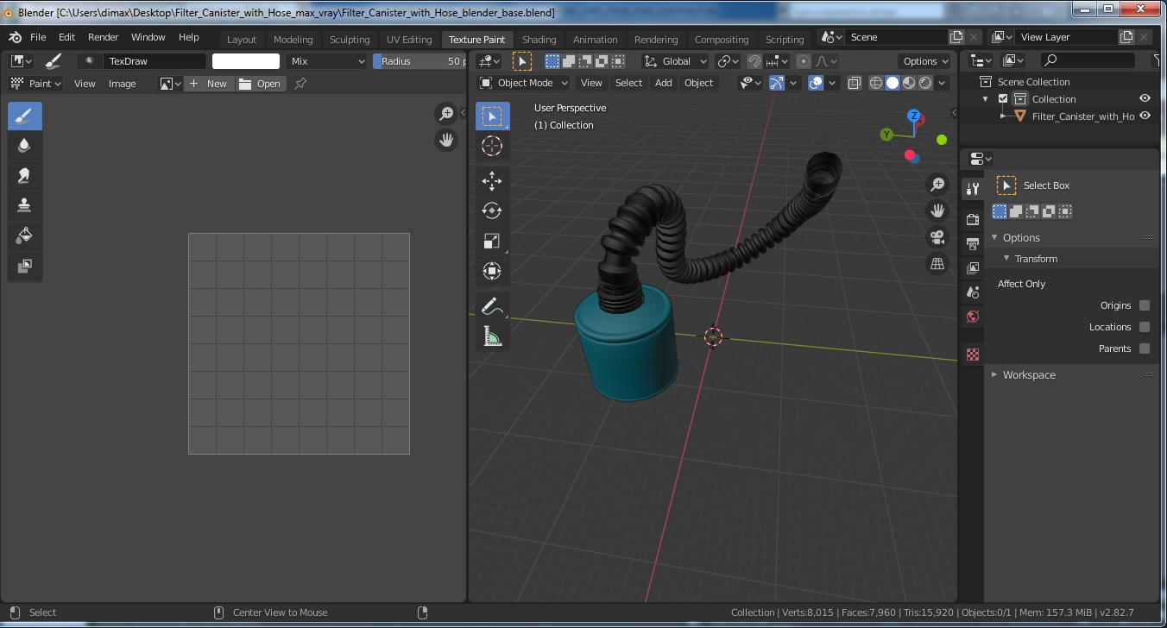Switch perspective/orthographic grid icon
This screenshot has height=628, width=1167.
click(x=937, y=263)
